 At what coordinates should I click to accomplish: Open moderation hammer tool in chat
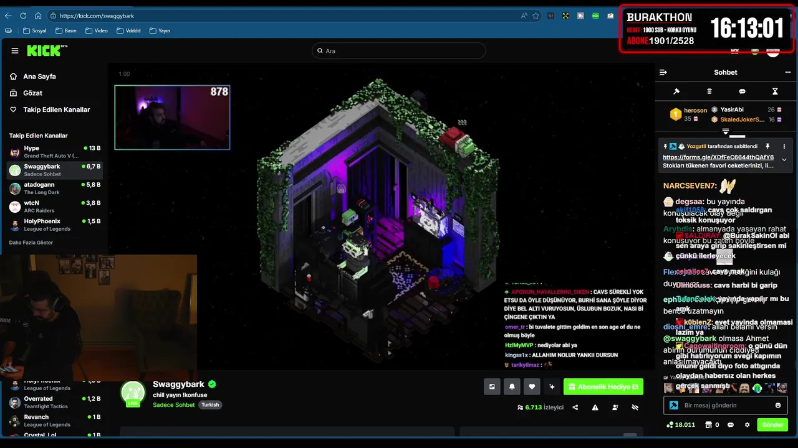tap(676, 91)
